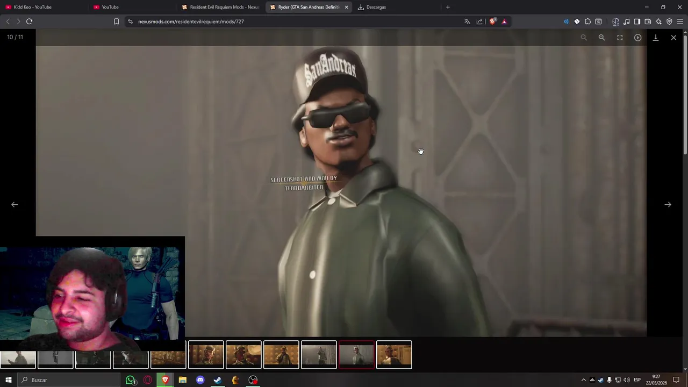
Task: Open network settings tray icon
Action: point(618,380)
